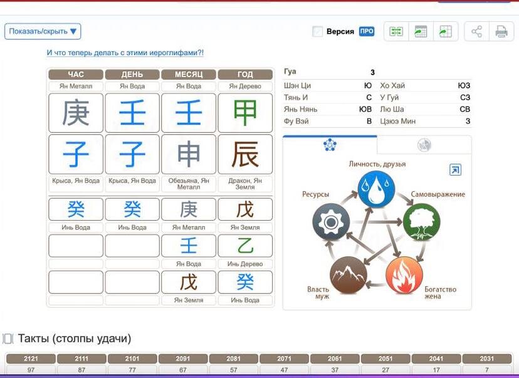
Task: Click the Тянь И direction label
Action: click(x=296, y=98)
